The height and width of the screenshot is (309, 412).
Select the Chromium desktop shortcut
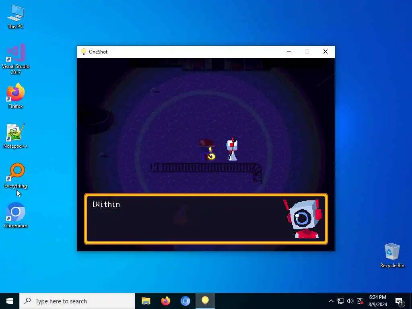pos(16,215)
